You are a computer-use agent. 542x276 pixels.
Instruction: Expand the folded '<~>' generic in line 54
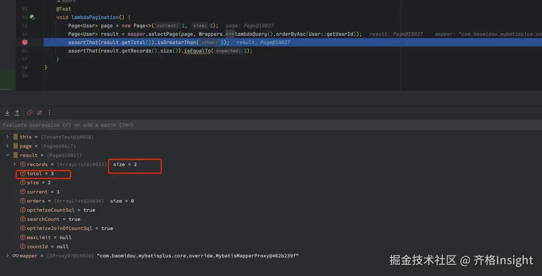tap(230, 34)
